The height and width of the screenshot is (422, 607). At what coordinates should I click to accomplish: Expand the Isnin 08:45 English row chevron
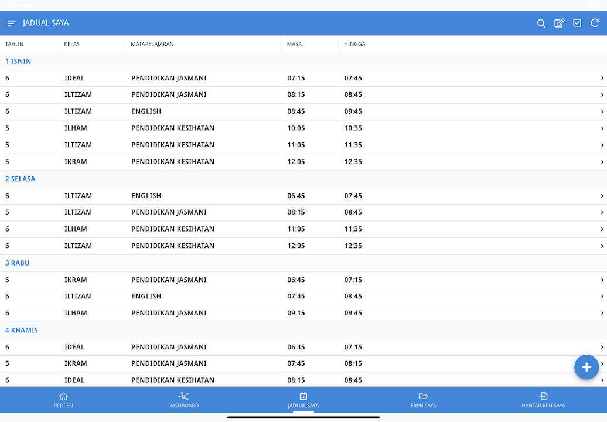(602, 112)
